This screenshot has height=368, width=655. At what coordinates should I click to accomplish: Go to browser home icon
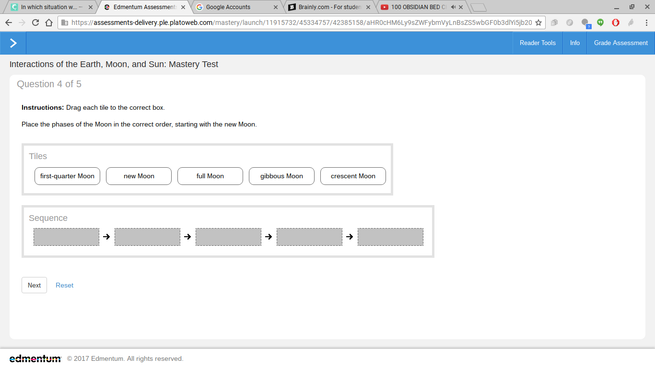point(49,23)
